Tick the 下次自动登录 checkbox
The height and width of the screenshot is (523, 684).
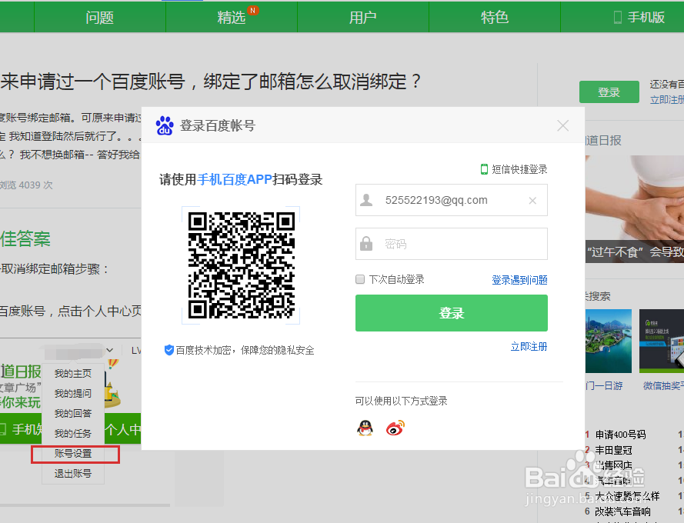360,279
